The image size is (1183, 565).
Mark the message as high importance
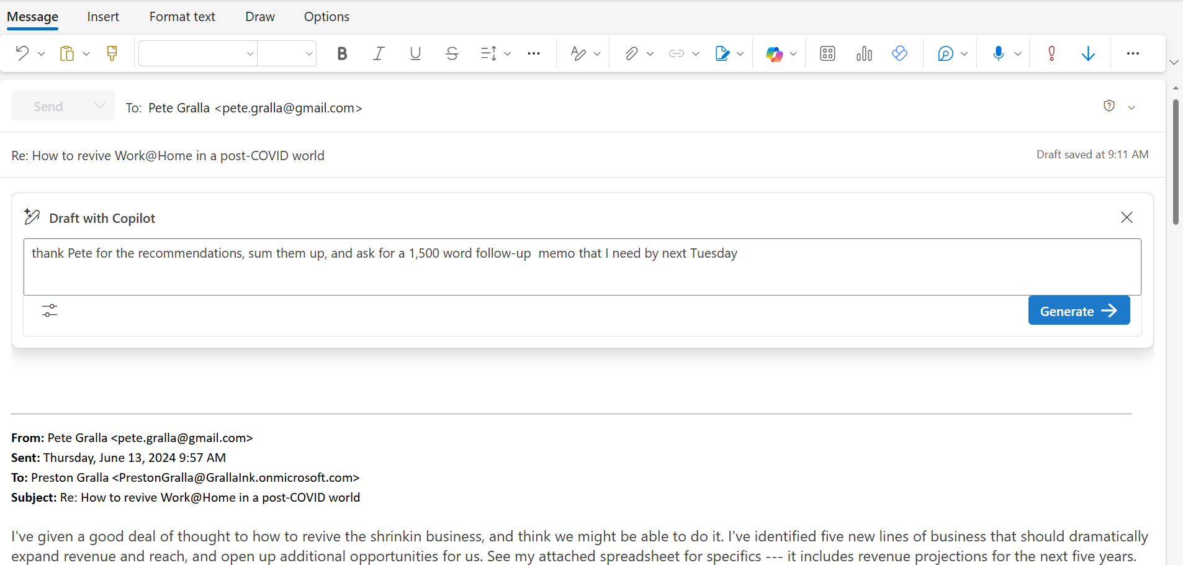pyautogui.click(x=1051, y=53)
